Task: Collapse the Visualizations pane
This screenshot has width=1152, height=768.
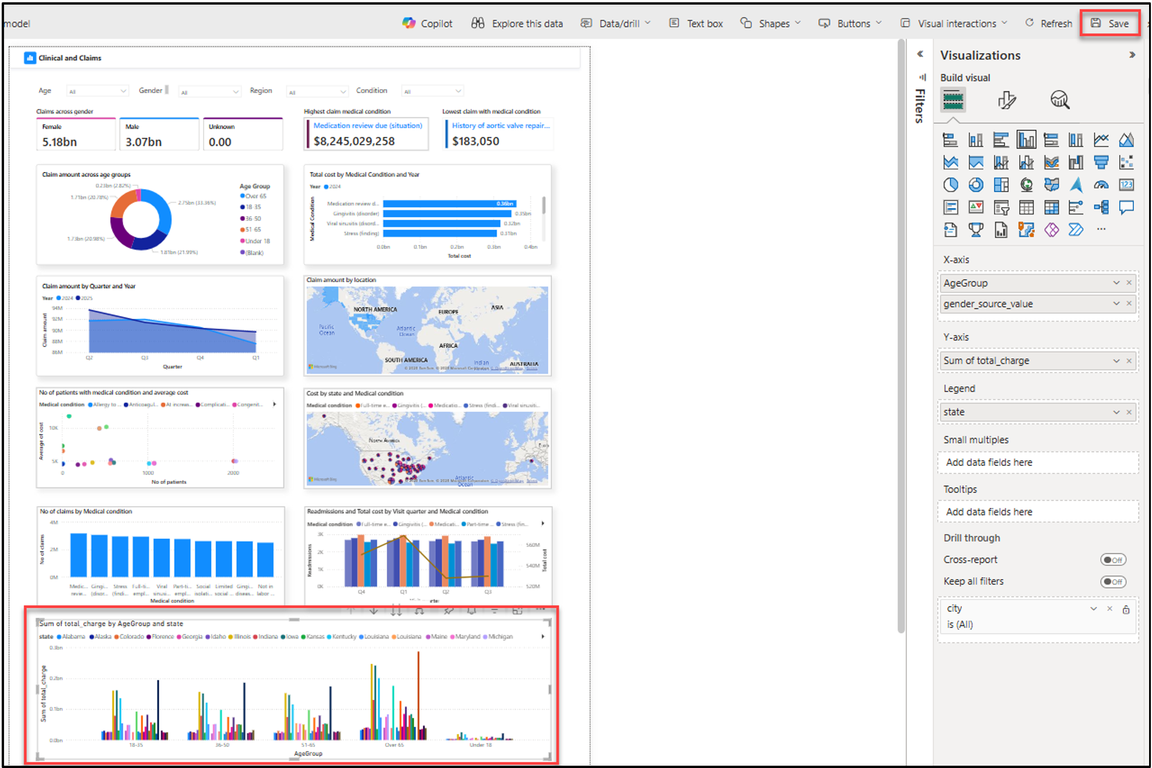Action: [1132, 55]
